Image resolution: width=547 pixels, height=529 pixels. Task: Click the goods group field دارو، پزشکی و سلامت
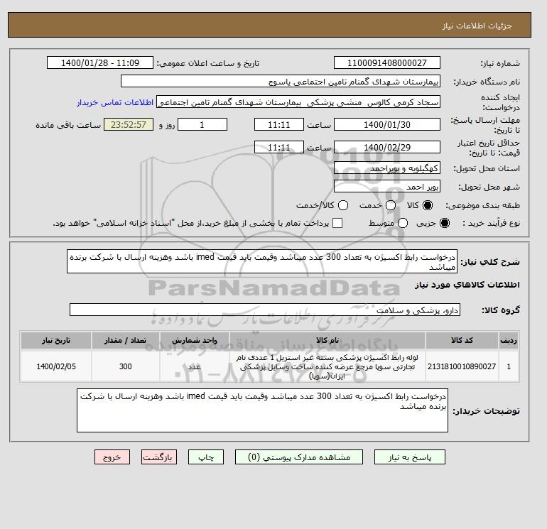tap(265, 310)
